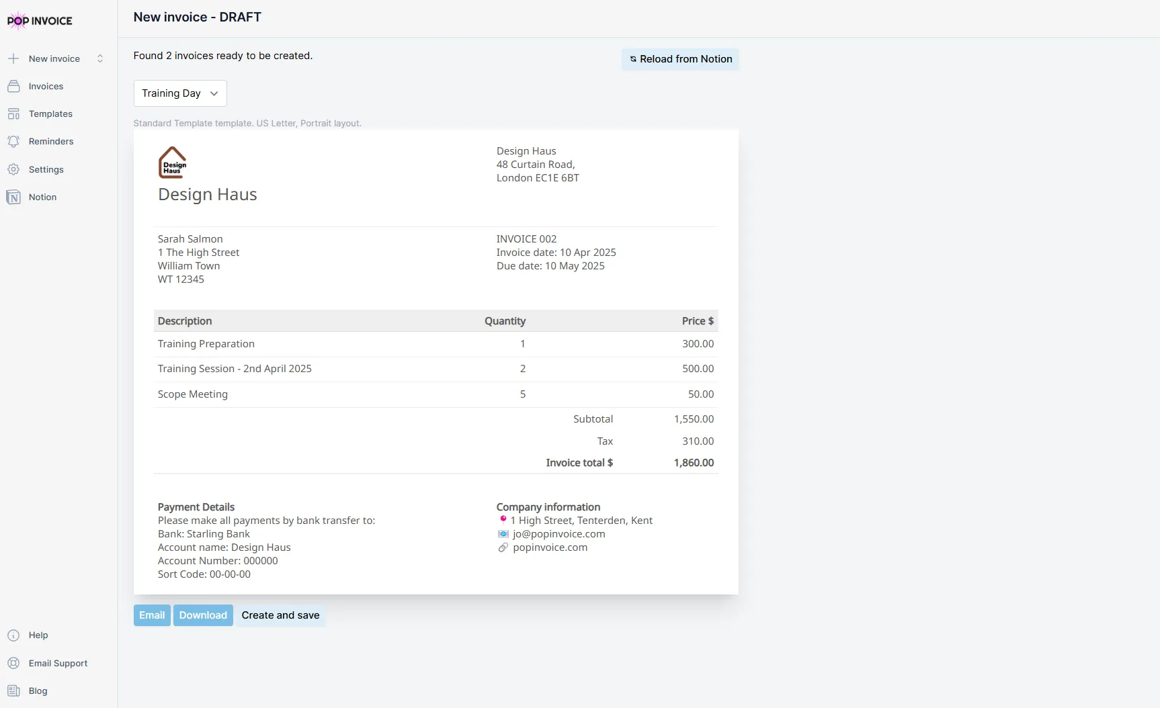Start a new invoice via the plus icon
The image size is (1160, 708).
tap(14, 58)
